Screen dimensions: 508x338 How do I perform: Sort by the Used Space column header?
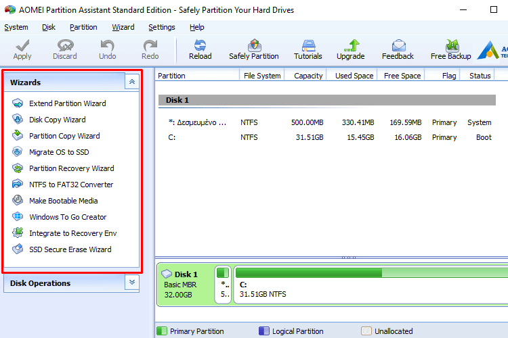[x=352, y=76]
